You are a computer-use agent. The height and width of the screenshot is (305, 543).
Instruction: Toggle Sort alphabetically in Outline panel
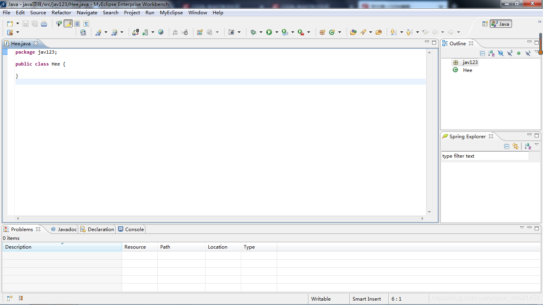491,53
